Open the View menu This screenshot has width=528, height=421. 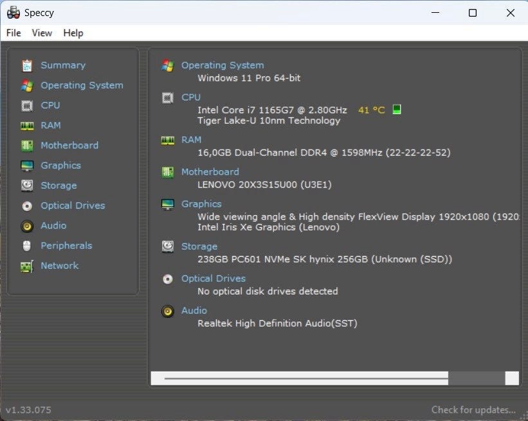tap(42, 33)
